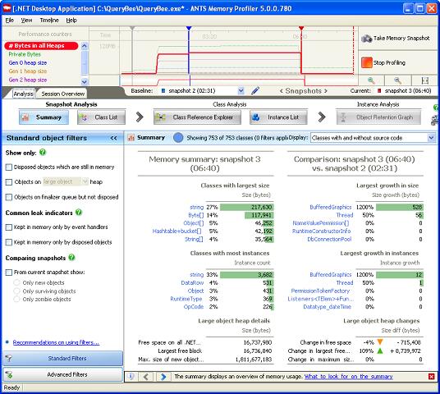Select the Bytes in all Heaps counter

tap(41, 46)
